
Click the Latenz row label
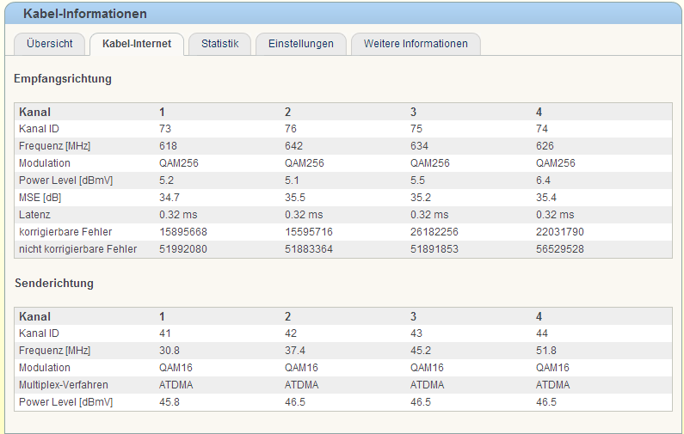[34, 215]
